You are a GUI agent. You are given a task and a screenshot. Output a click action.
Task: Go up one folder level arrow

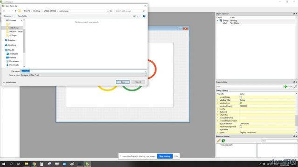click(15, 11)
